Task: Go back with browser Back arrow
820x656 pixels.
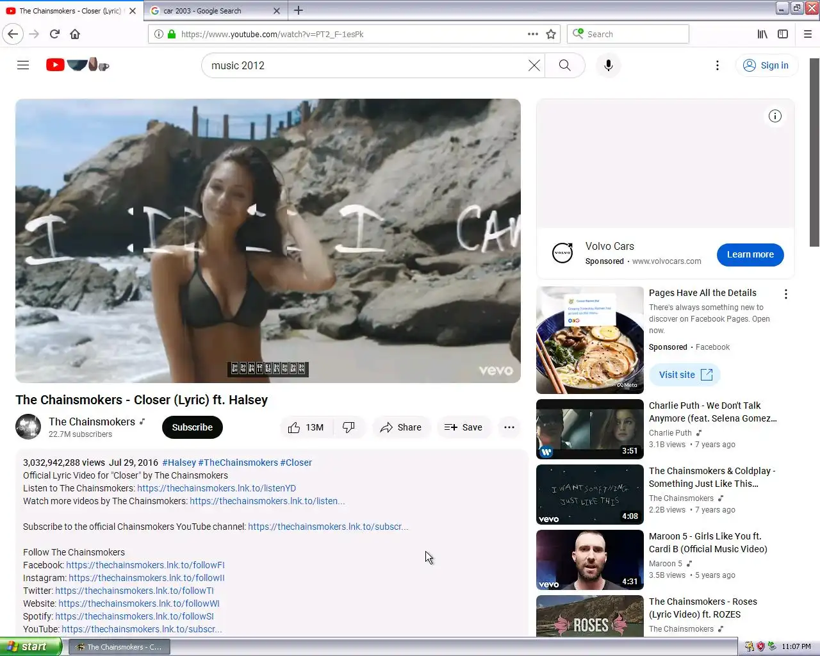Action: click(x=13, y=34)
